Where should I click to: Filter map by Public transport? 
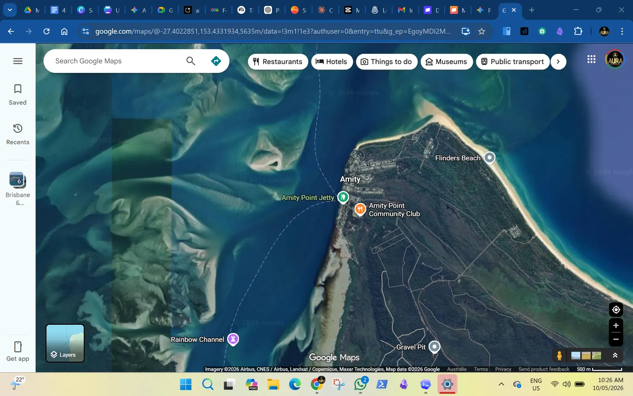coord(513,61)
